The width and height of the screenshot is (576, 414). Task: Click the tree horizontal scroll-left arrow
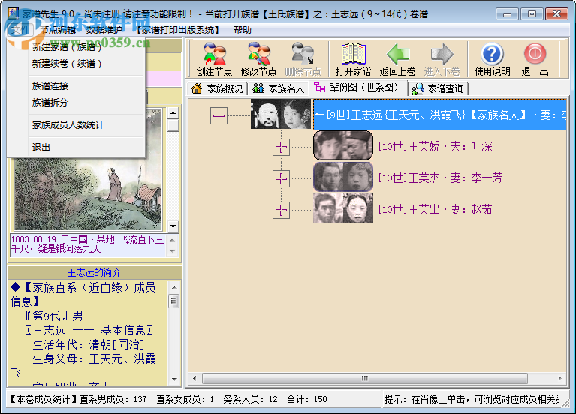(195, 378)
